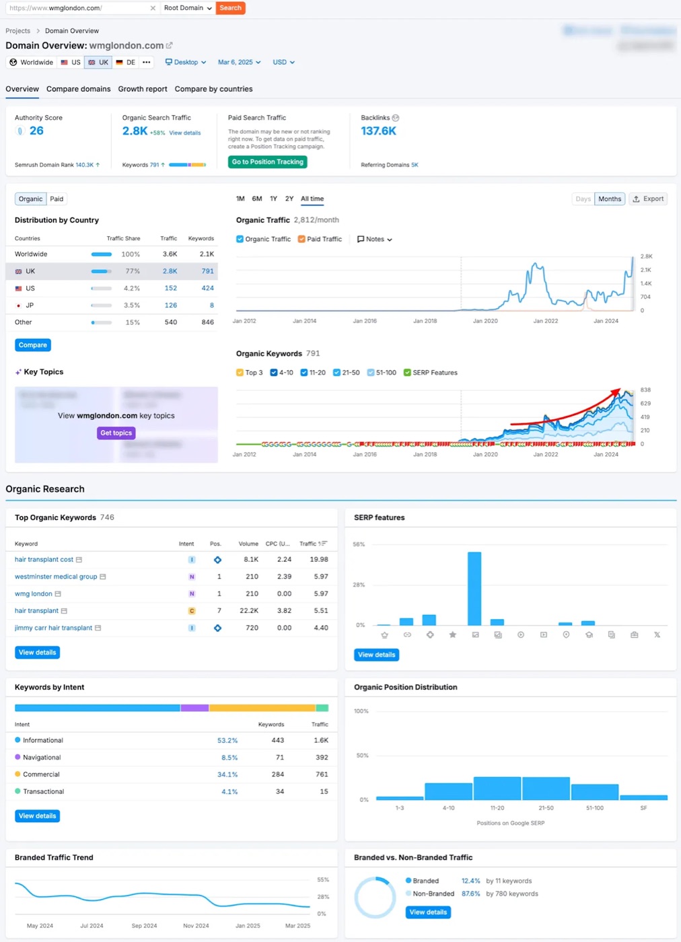Open the Mar 6, 2025 date dropdown
Screen dimensions: 681x942
tap(239, 62)
